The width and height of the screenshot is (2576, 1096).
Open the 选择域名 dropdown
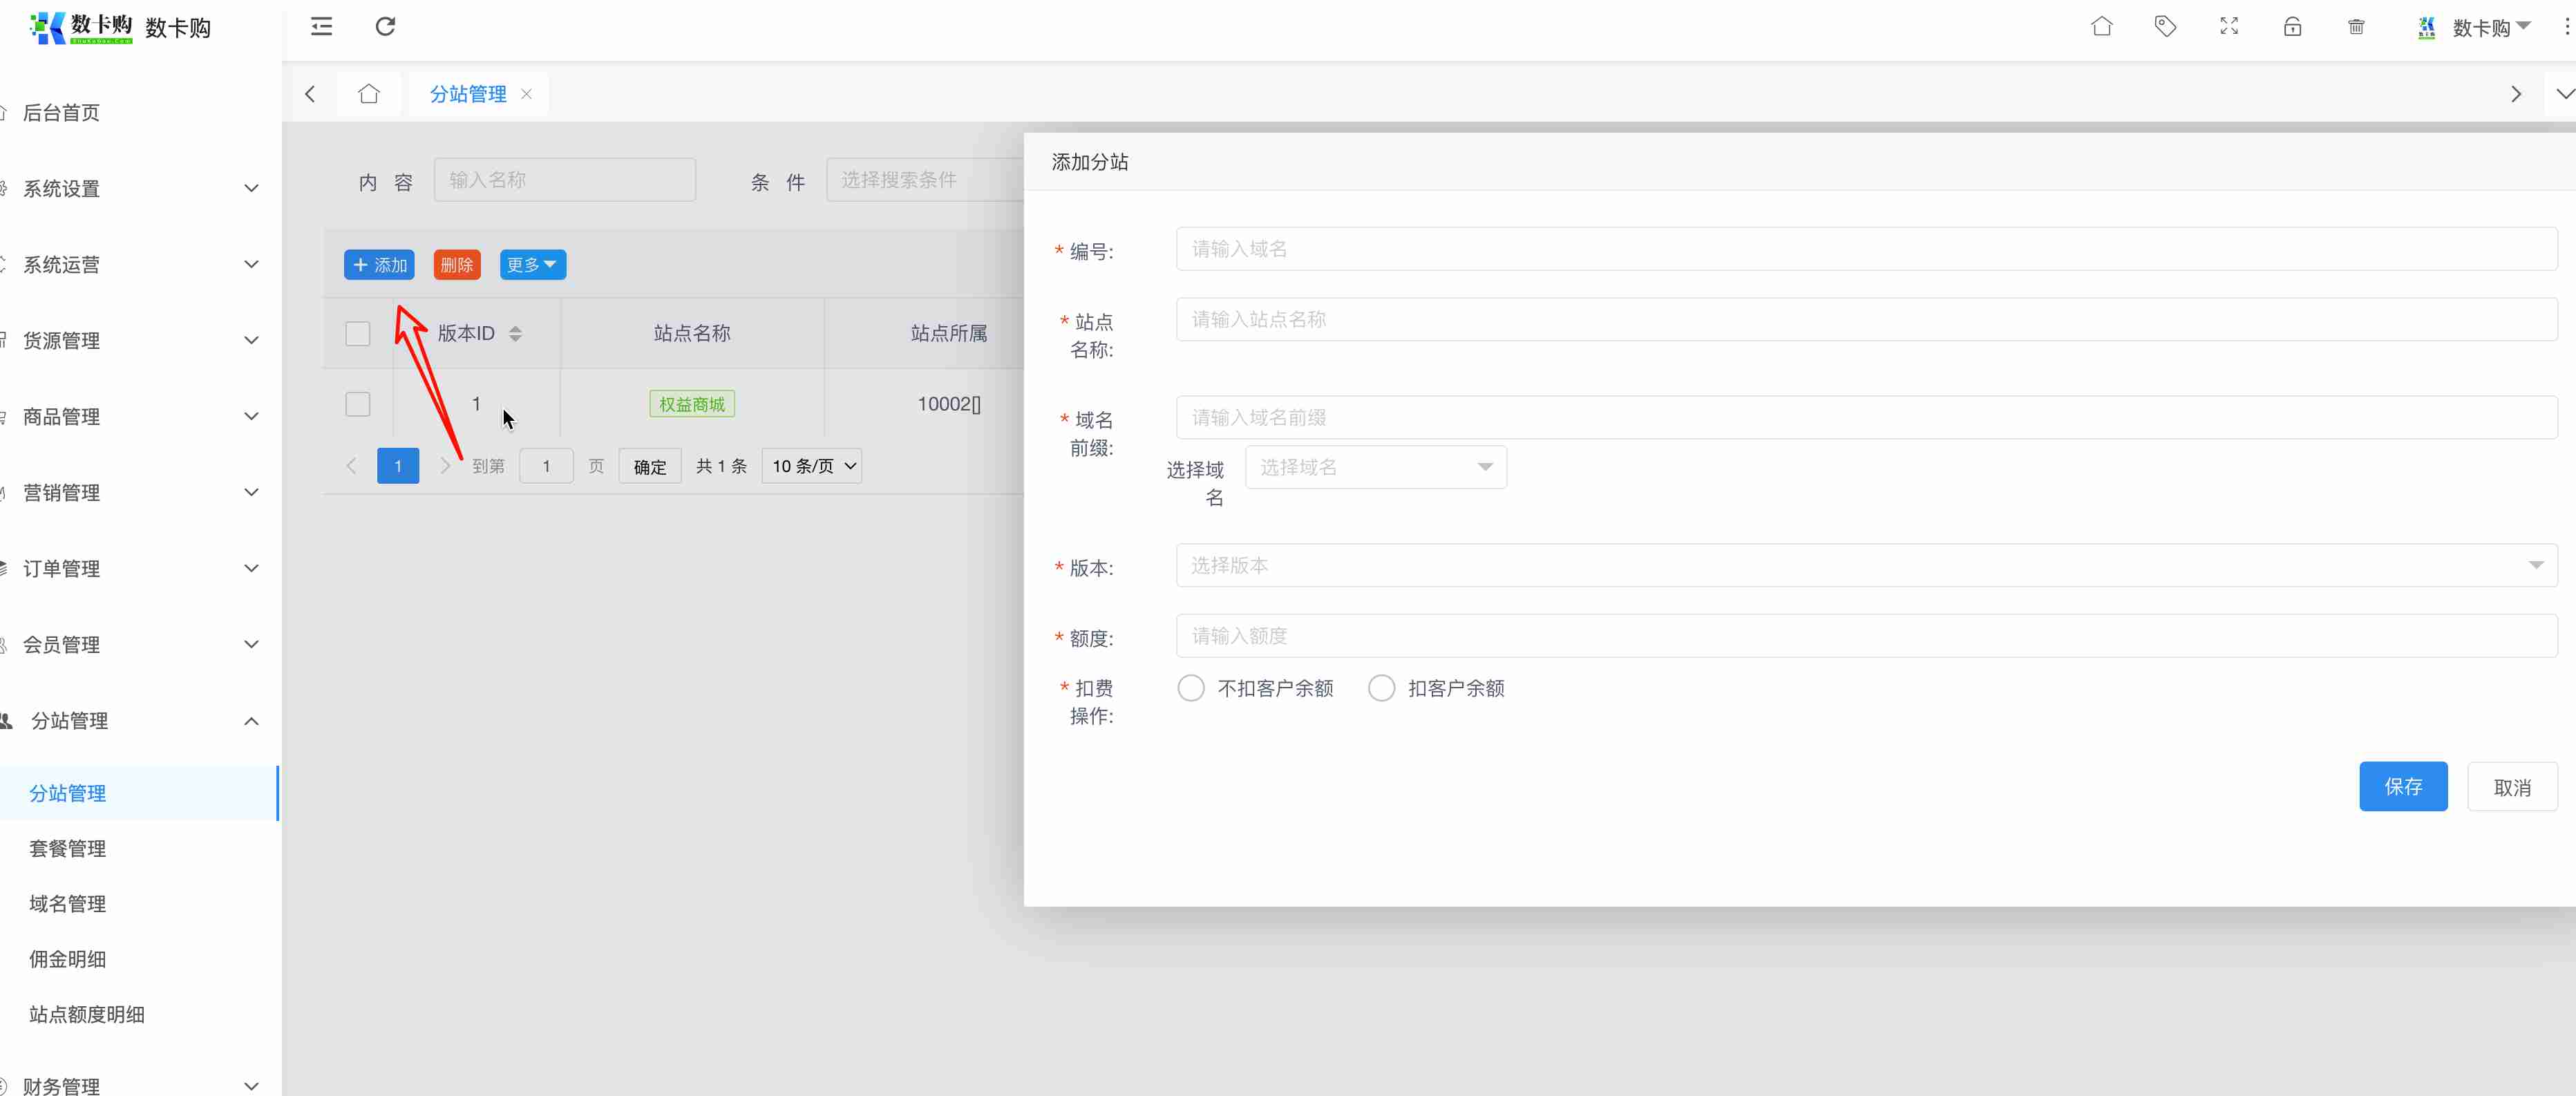click(1375, 467)
